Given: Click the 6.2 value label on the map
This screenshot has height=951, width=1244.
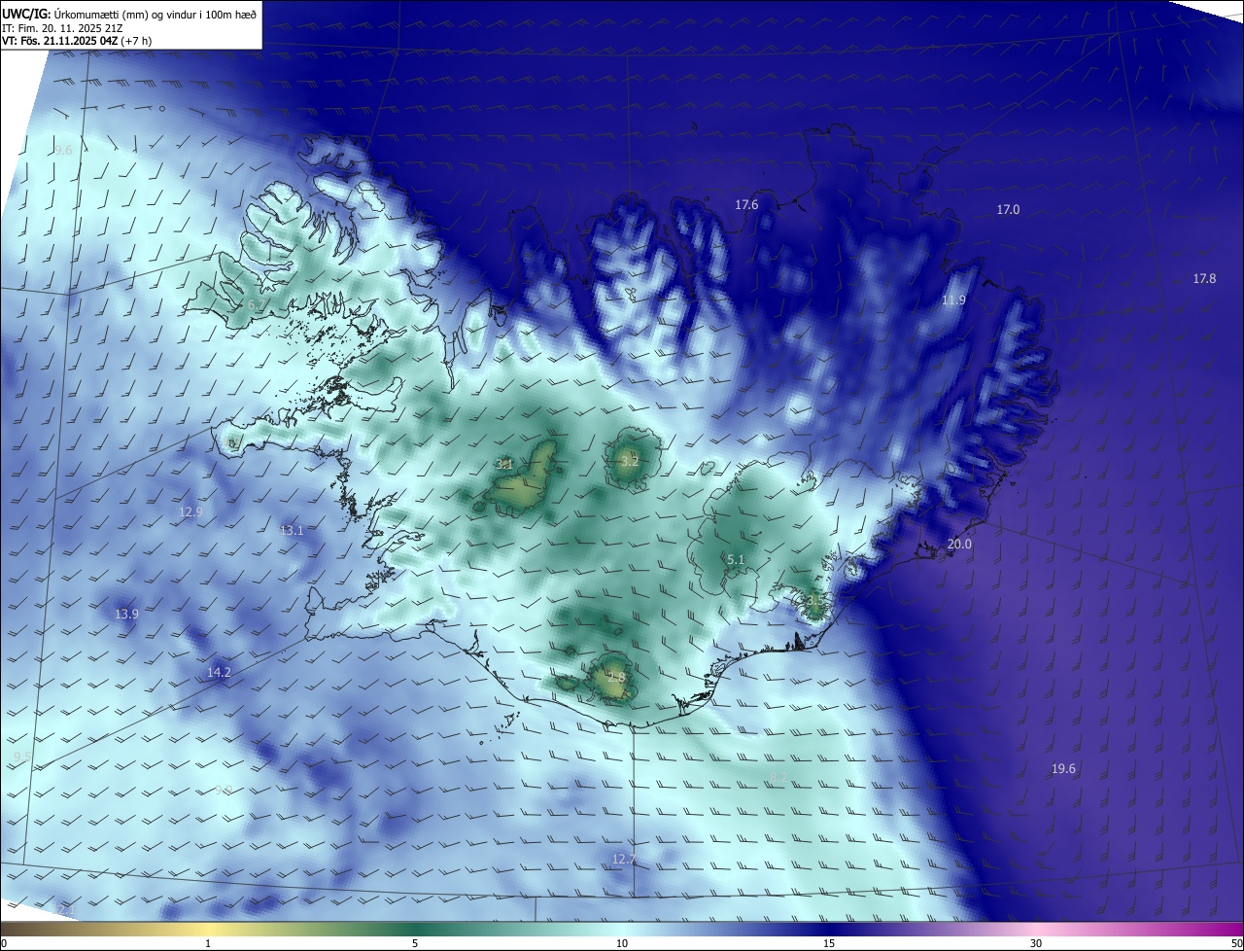Looking at the screenshot, I should [x=256, y=304].
